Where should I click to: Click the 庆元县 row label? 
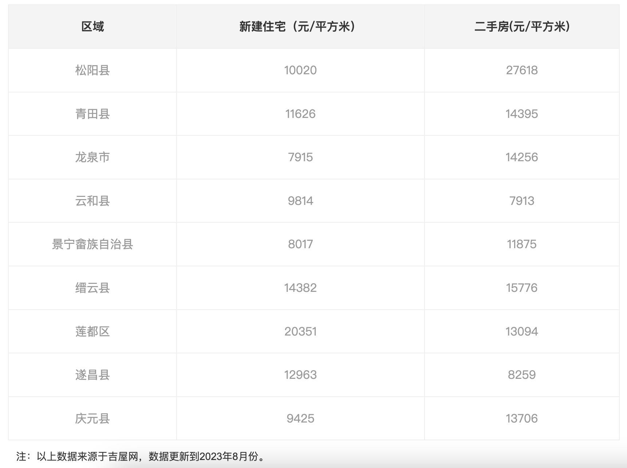point(92,419)
